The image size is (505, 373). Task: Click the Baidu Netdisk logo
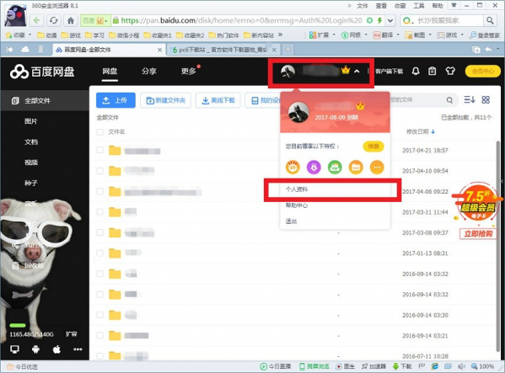pos(42,72)
